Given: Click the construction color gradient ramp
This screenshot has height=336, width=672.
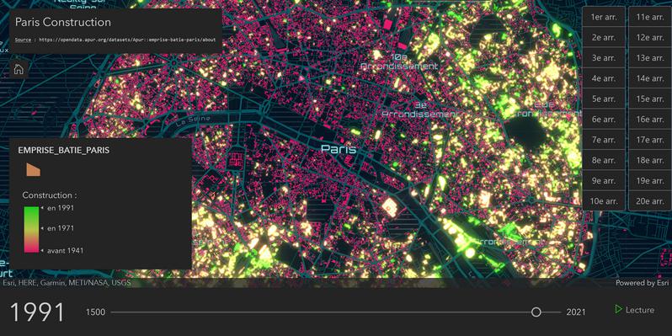Looking at the screenshot, I should coord(31,229).
